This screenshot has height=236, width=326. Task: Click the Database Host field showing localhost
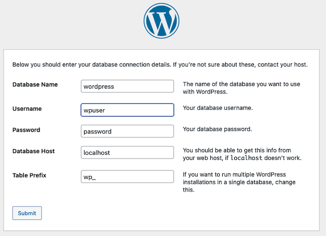click(127, 152)
